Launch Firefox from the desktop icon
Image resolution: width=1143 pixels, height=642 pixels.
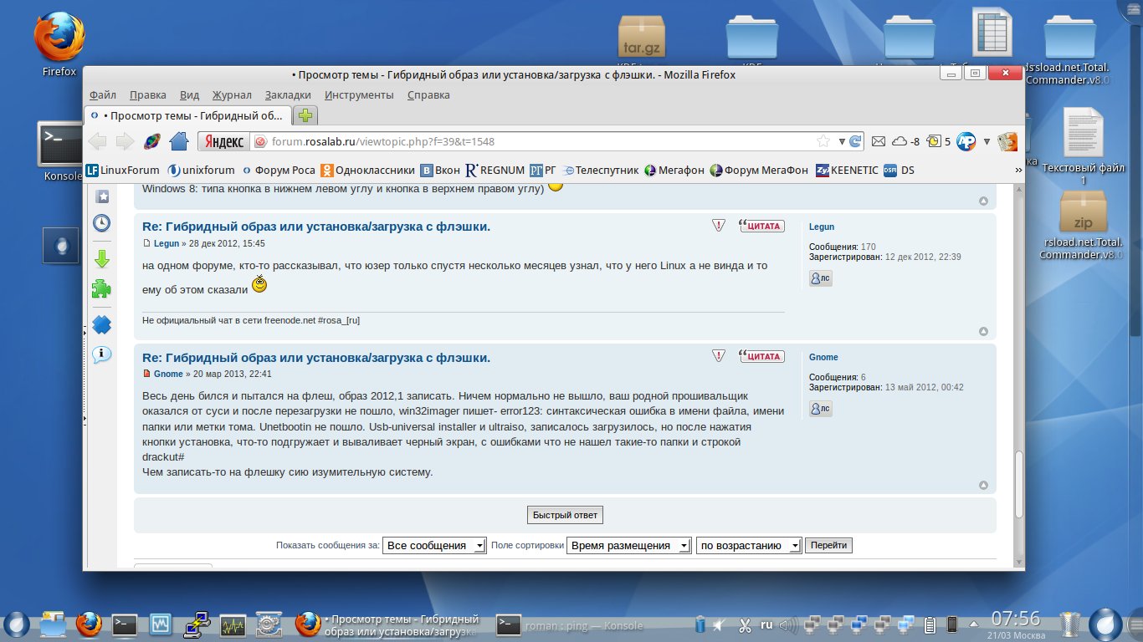(x=59, y=45)
